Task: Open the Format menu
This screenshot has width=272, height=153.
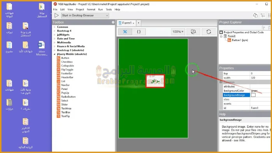Action: point(91,9)
